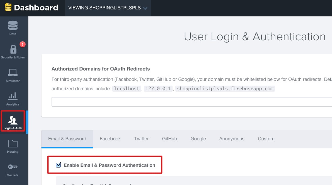Click the Firebase logo icon
This screenshot has width=332, height=185.
8,7
